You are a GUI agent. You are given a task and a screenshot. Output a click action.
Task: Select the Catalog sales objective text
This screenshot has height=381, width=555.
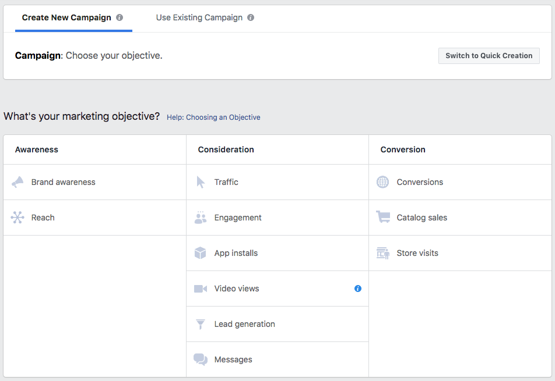[x=421, y=218]
